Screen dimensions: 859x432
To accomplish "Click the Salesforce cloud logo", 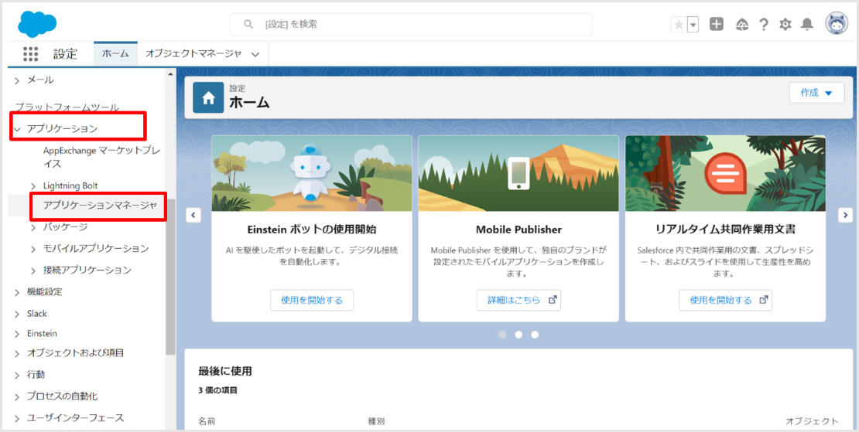I will coord(36,24).
